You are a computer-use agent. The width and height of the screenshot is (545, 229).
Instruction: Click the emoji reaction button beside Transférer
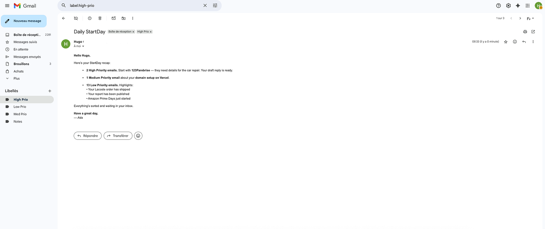coord(138,135)
